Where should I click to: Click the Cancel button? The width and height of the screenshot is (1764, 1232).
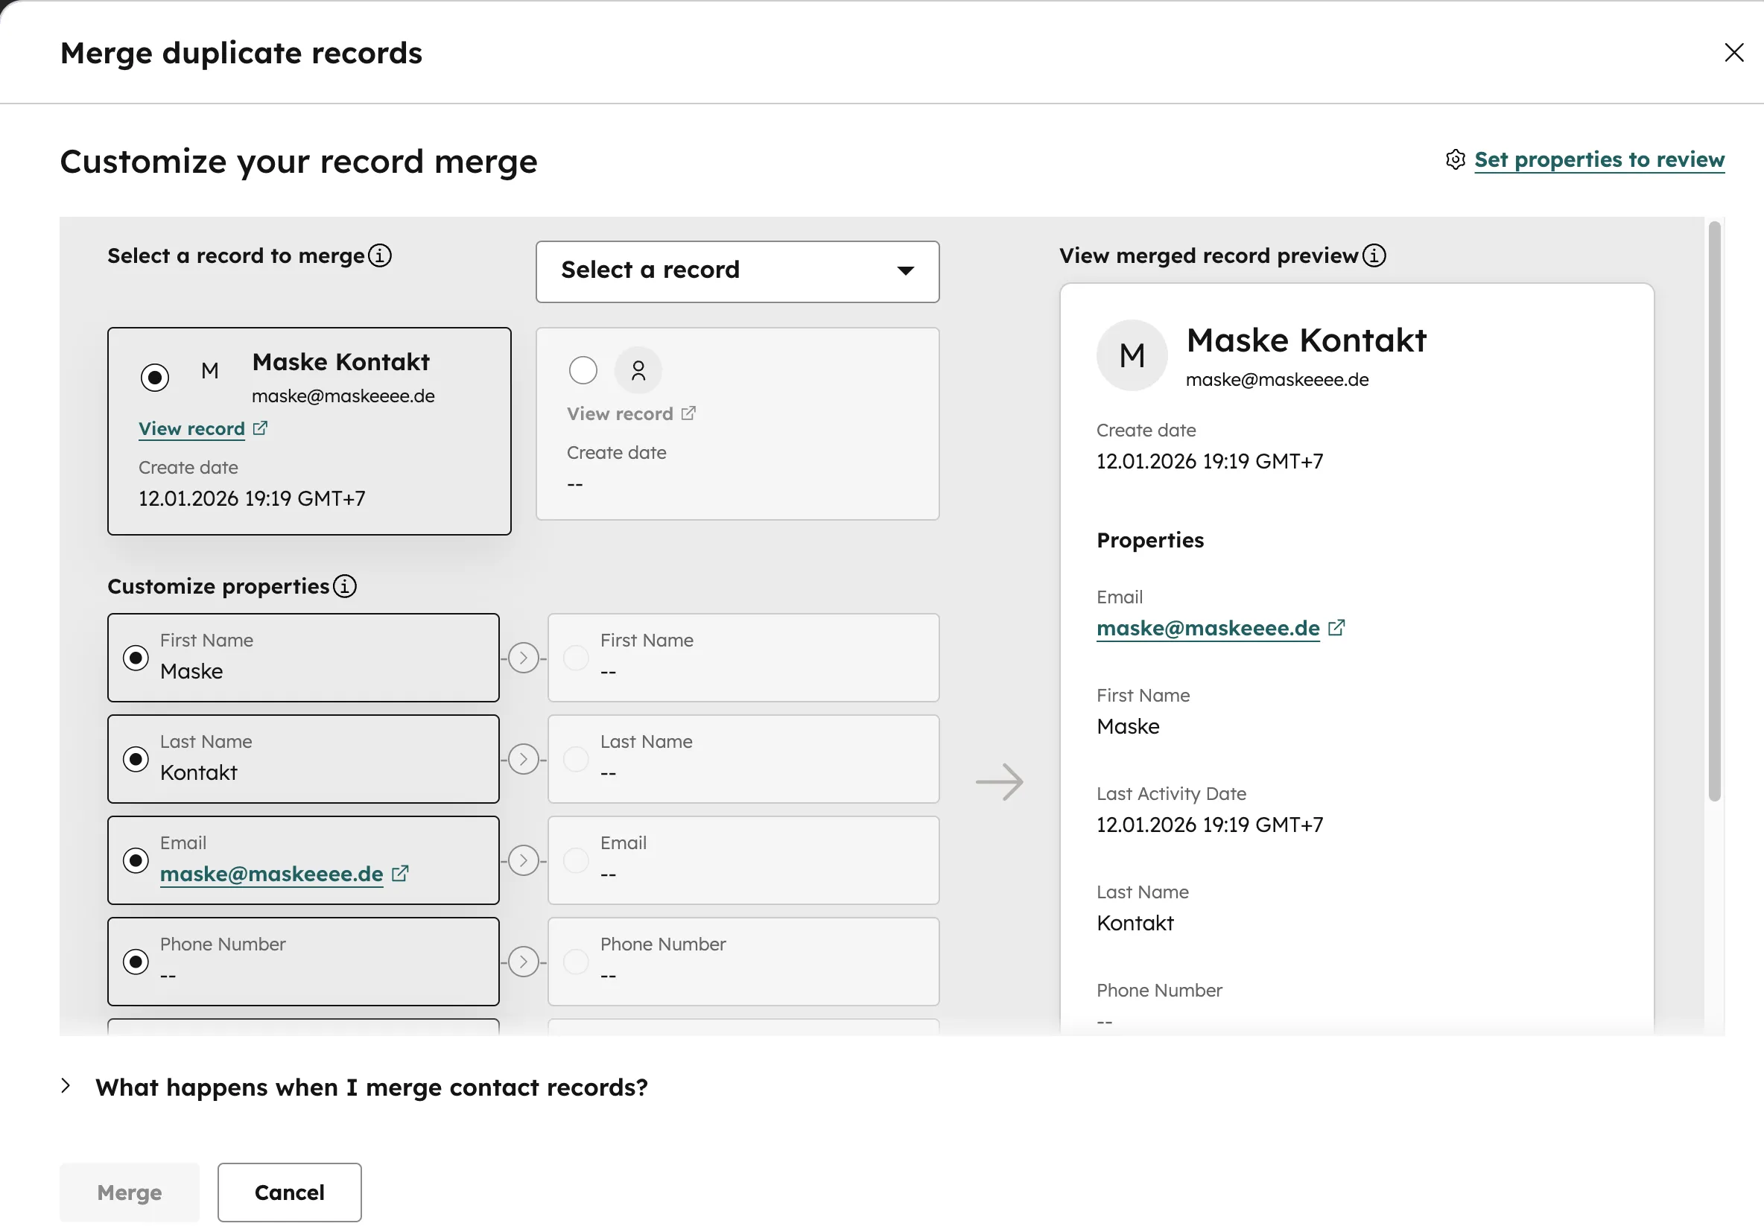click(x=289, y=1191)
